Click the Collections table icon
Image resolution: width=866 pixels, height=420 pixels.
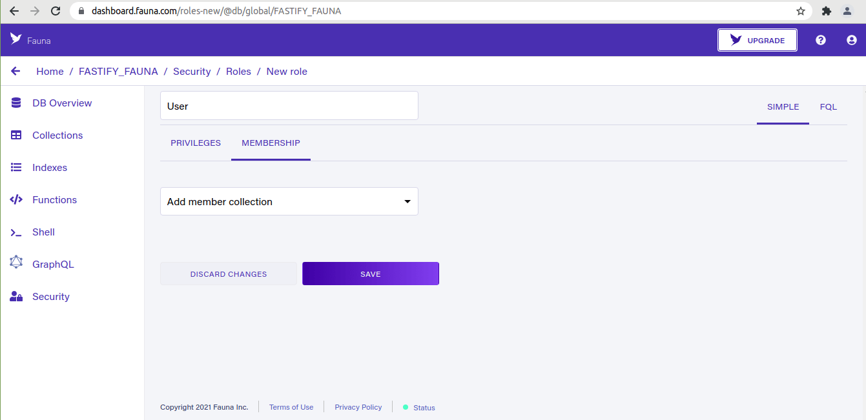(x=16, y=135)
